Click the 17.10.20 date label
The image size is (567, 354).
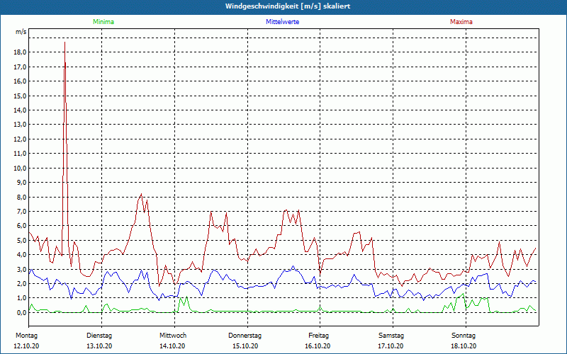pyautogui.click(x=391, y=346)
